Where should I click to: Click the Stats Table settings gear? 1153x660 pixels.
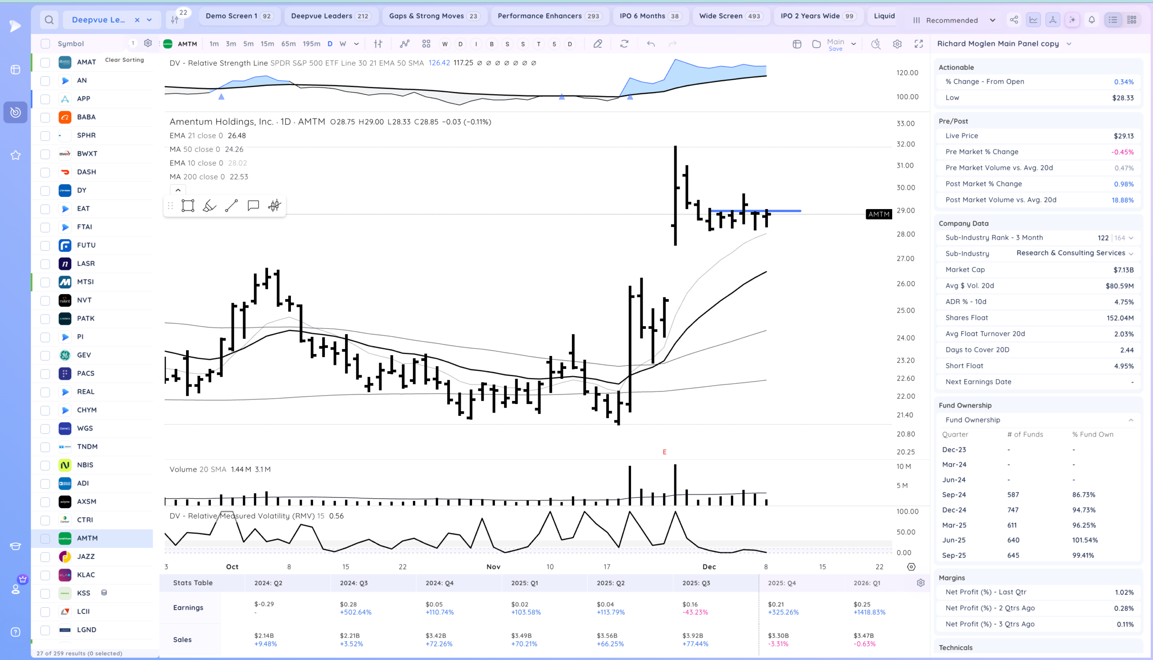pos(921,583)
